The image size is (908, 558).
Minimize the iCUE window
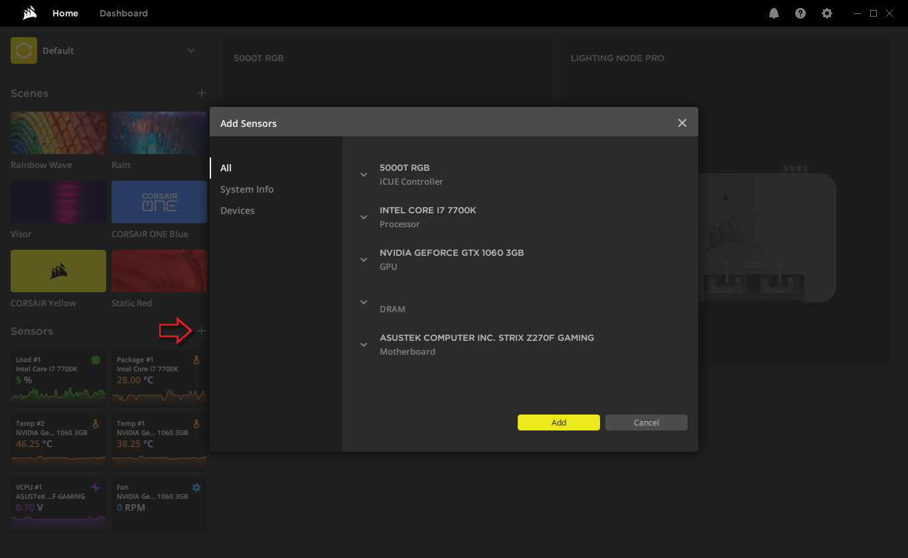tap(856, 13)
